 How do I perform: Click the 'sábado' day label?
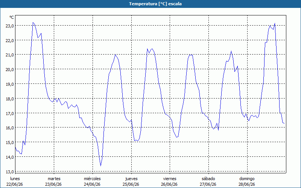point(208,179)
